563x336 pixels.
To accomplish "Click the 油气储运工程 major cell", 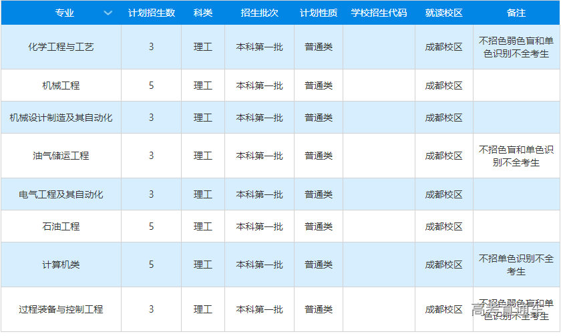I will click(x=61, y=156).
